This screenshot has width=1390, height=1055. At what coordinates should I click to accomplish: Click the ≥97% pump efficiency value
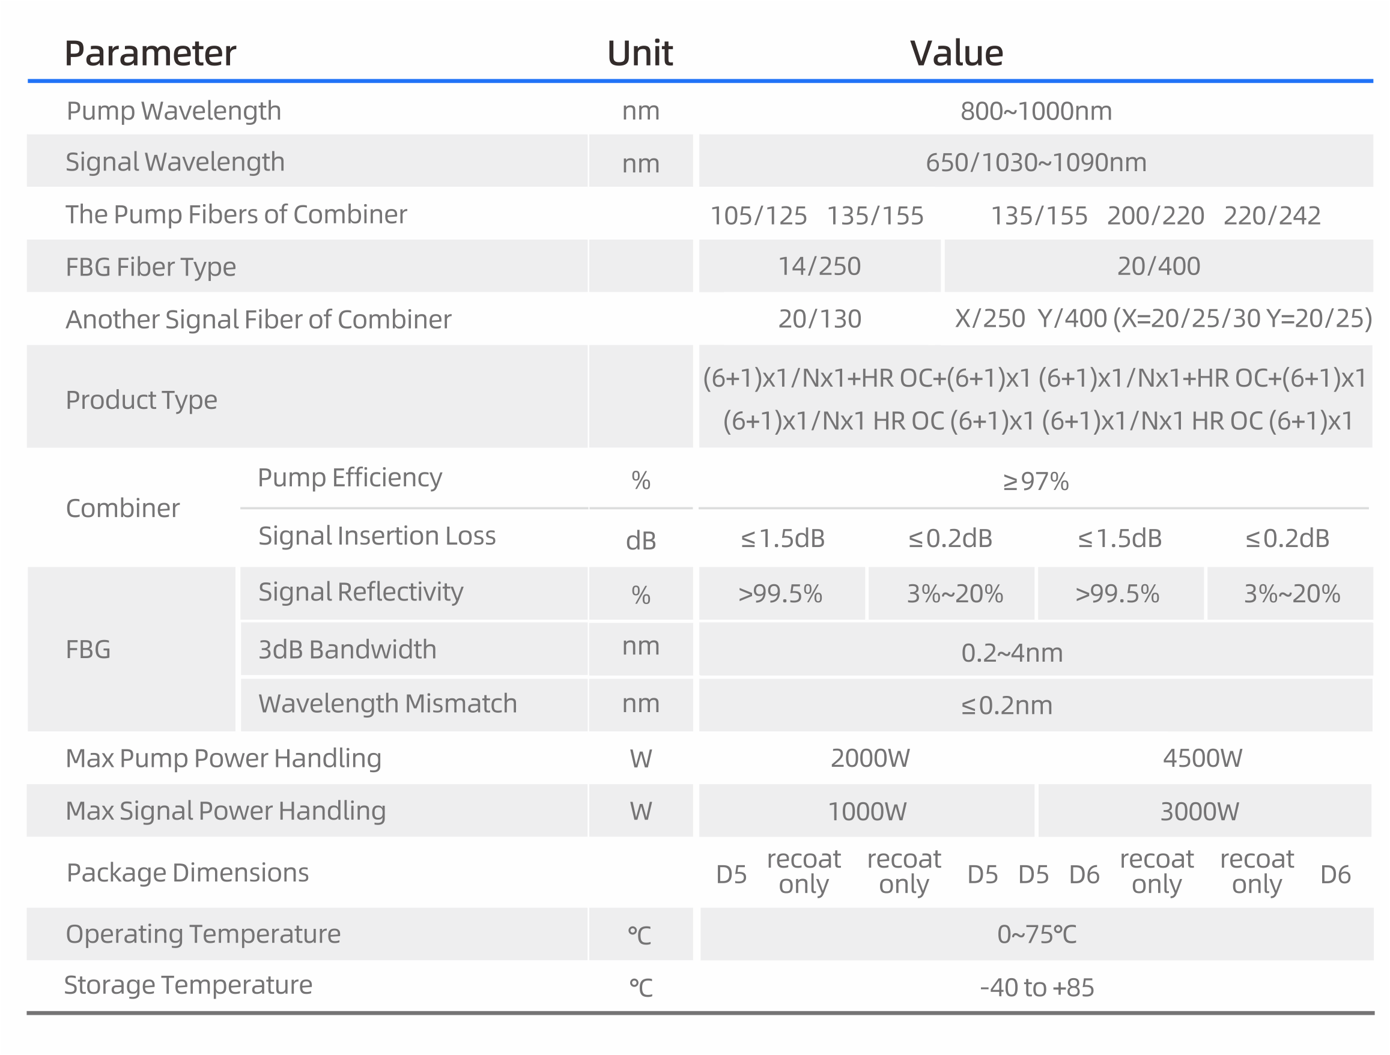pyautogui.click(x=1036, y=482)
